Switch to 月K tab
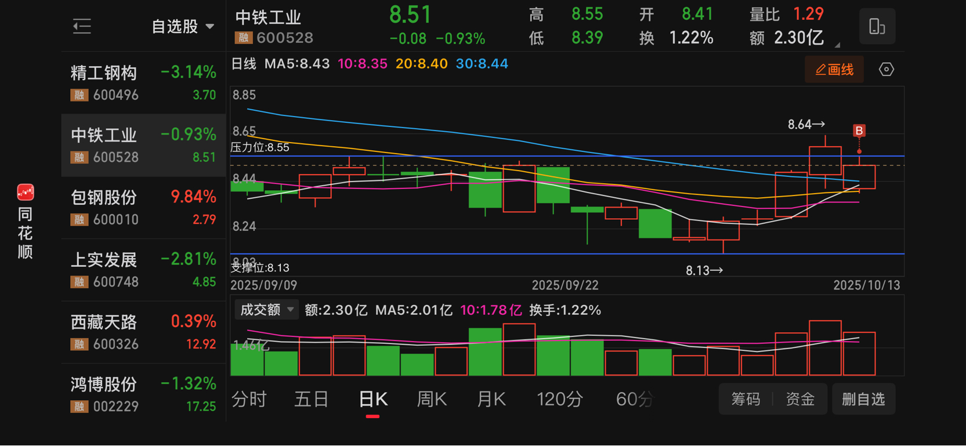Image resolution: width=966 pixels, height=446 pixels. [491, 399]
